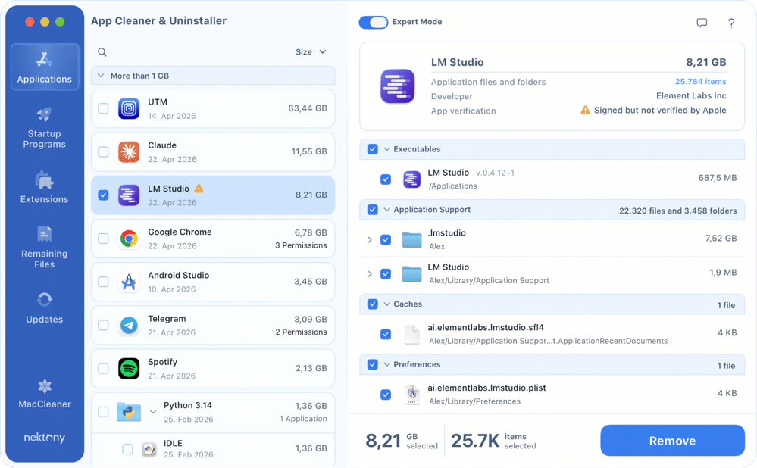Click the IDLE app icon

coord(149,449)
